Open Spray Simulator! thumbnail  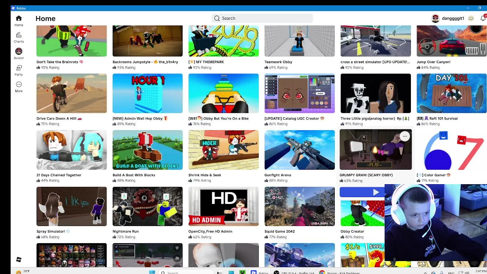[x=72, y=206]
